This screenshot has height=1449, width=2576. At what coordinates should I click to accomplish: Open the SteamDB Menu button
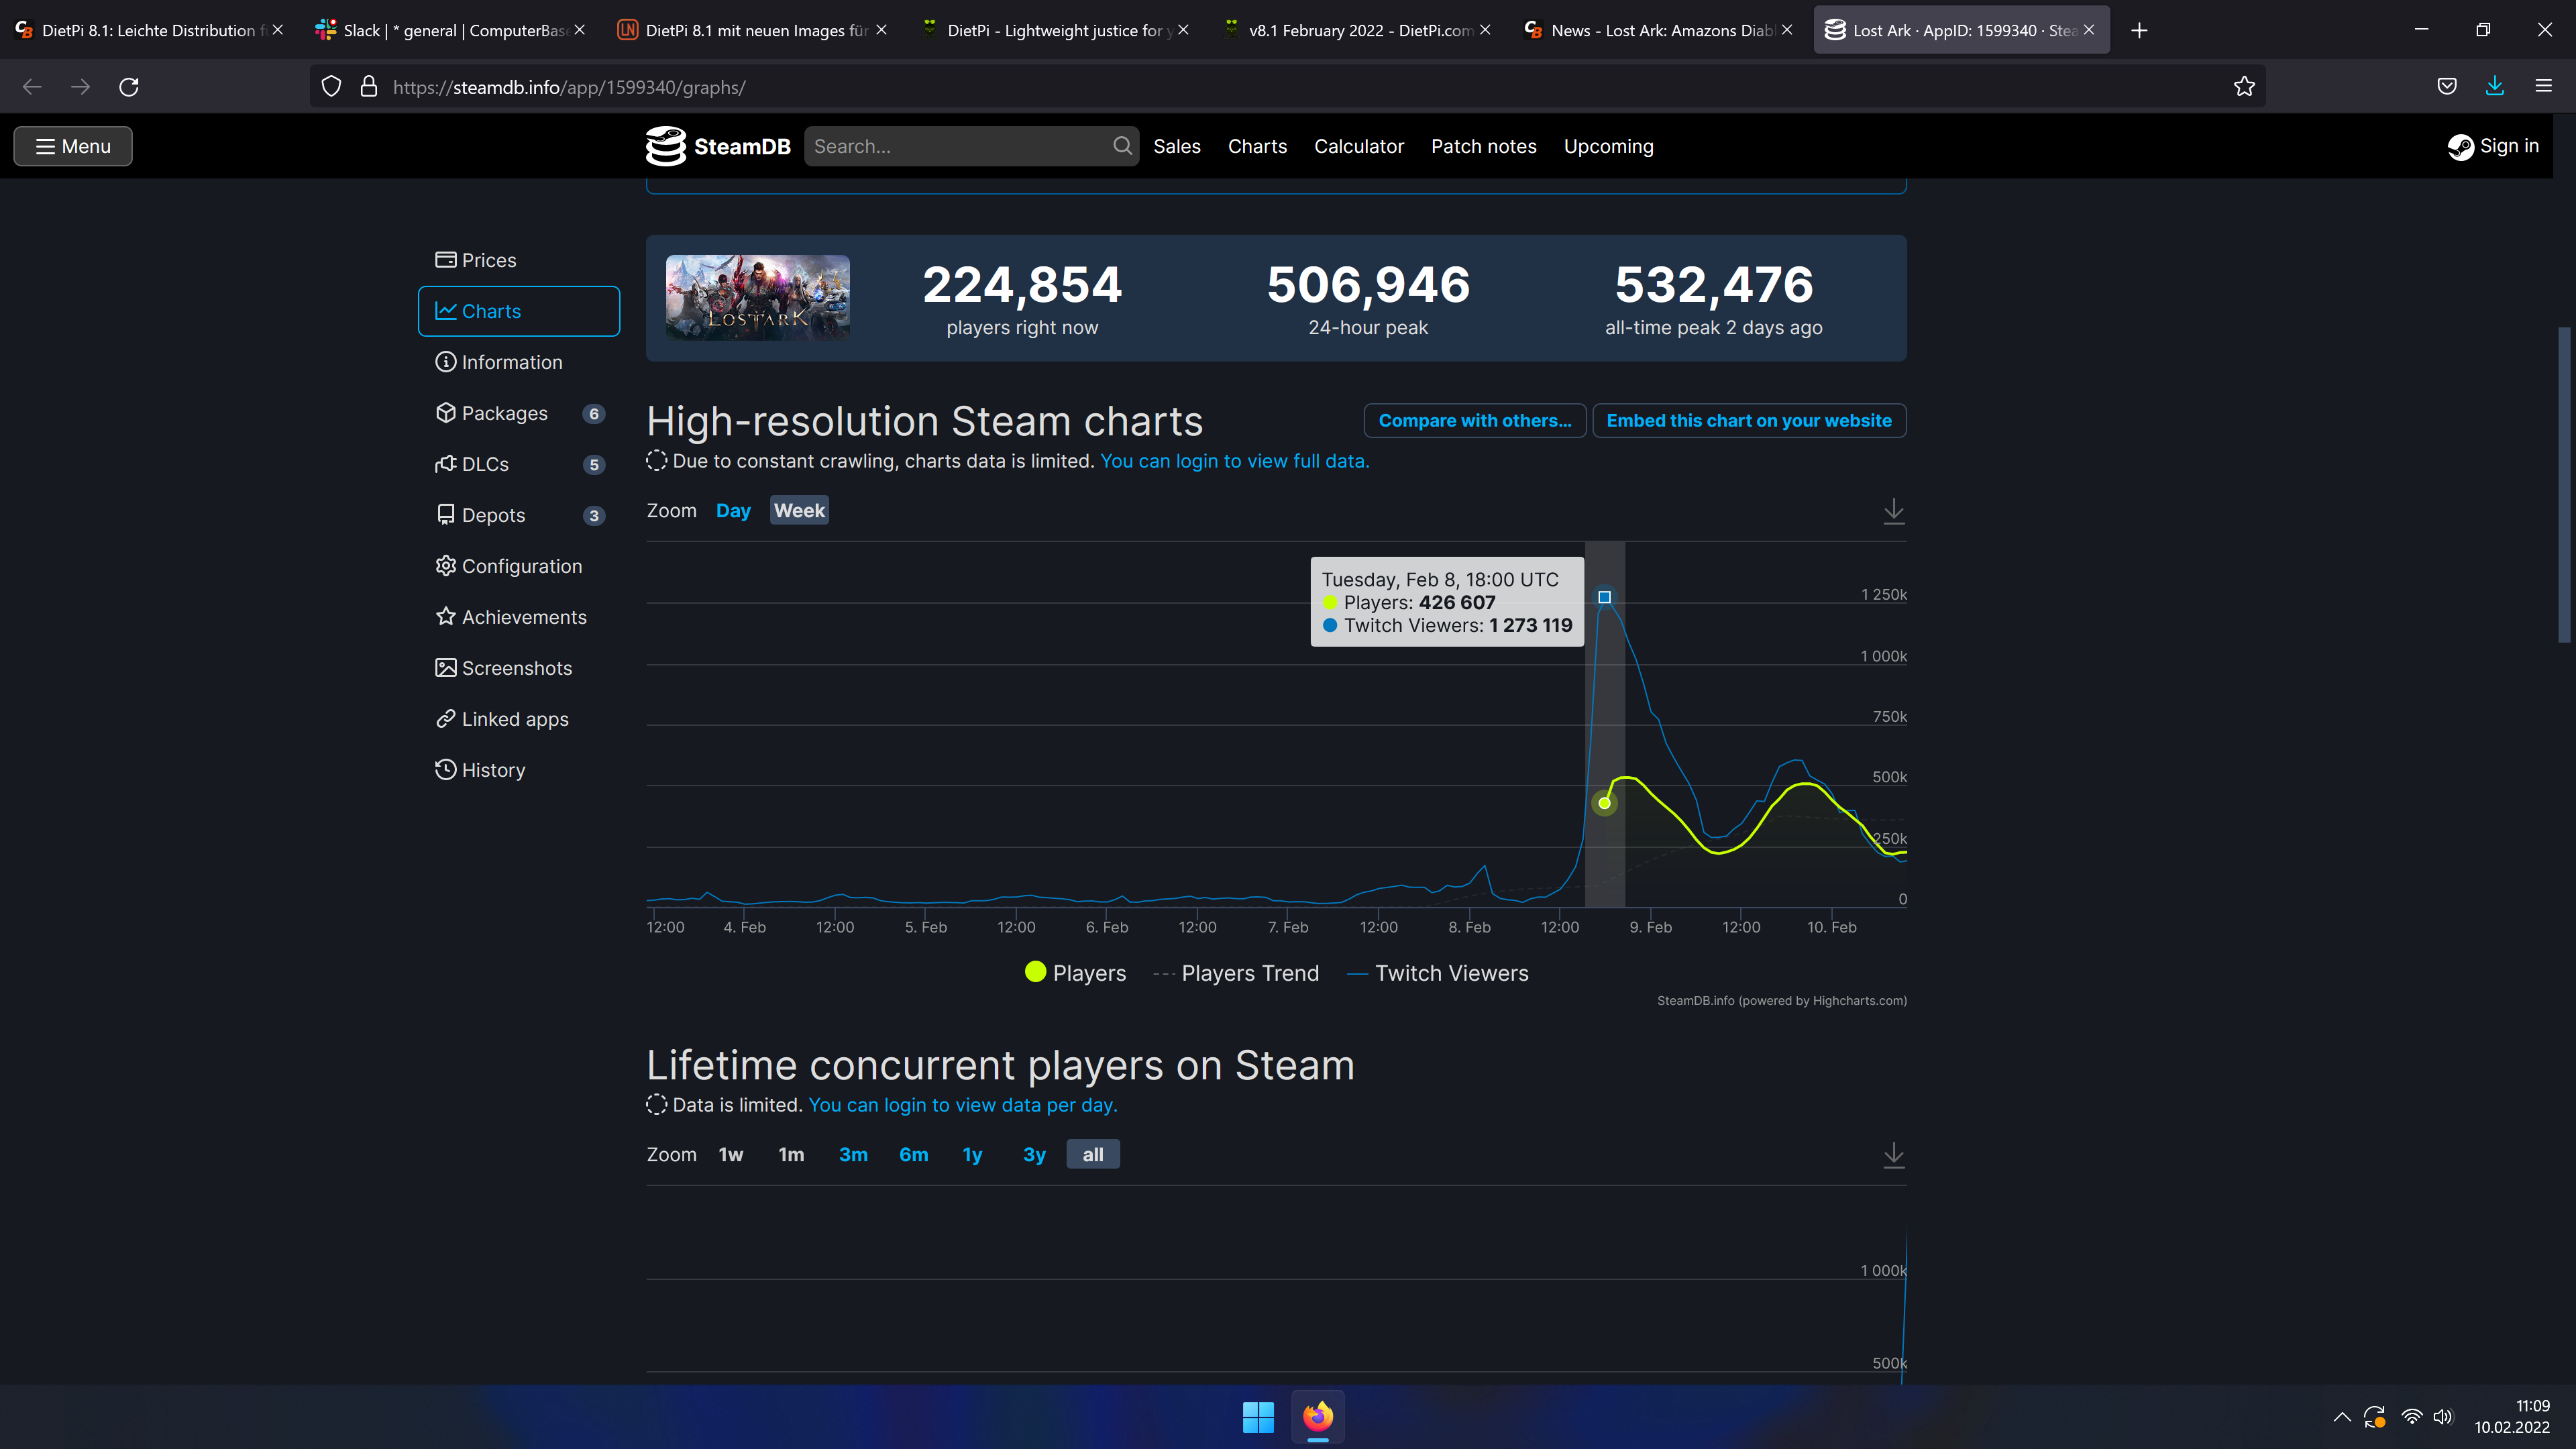coord(73,146)
